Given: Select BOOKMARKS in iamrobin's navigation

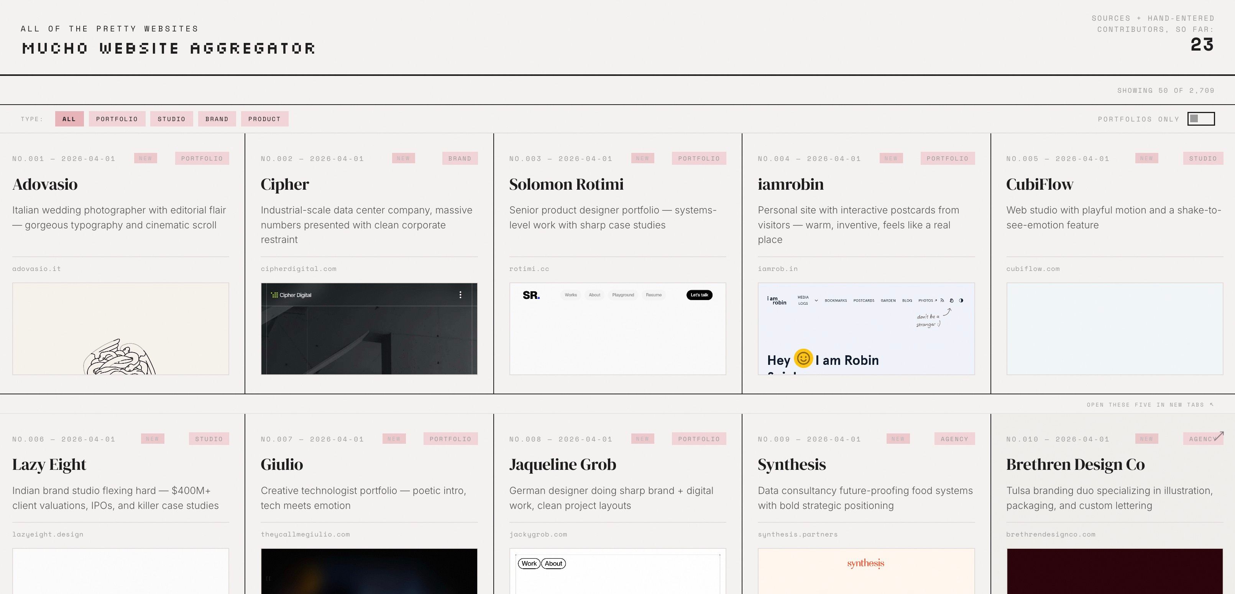Looking at the screenshot, I should (x=836, y=300).
